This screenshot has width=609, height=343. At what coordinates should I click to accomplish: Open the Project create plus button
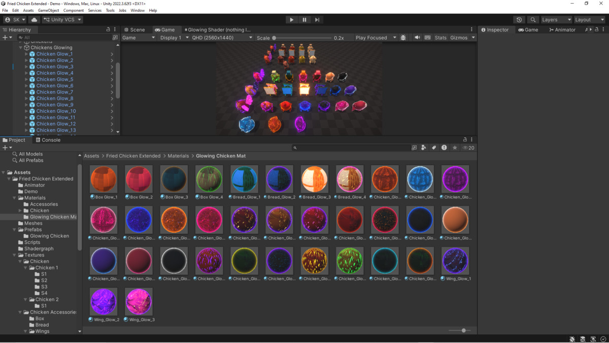coord(7,148)
